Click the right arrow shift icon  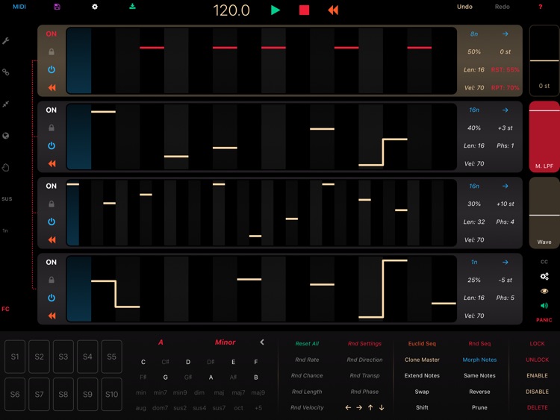pos(359,407)
